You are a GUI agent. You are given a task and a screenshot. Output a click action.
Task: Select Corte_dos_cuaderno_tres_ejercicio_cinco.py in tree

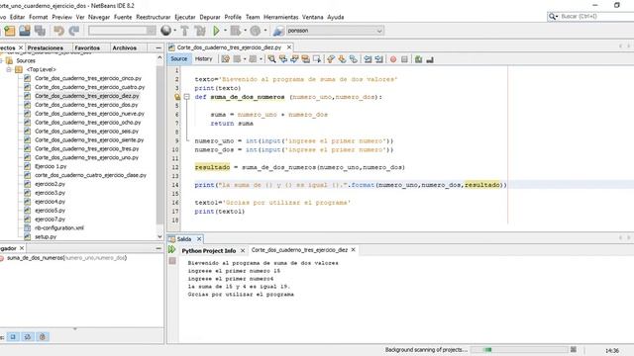coord(88,78)
